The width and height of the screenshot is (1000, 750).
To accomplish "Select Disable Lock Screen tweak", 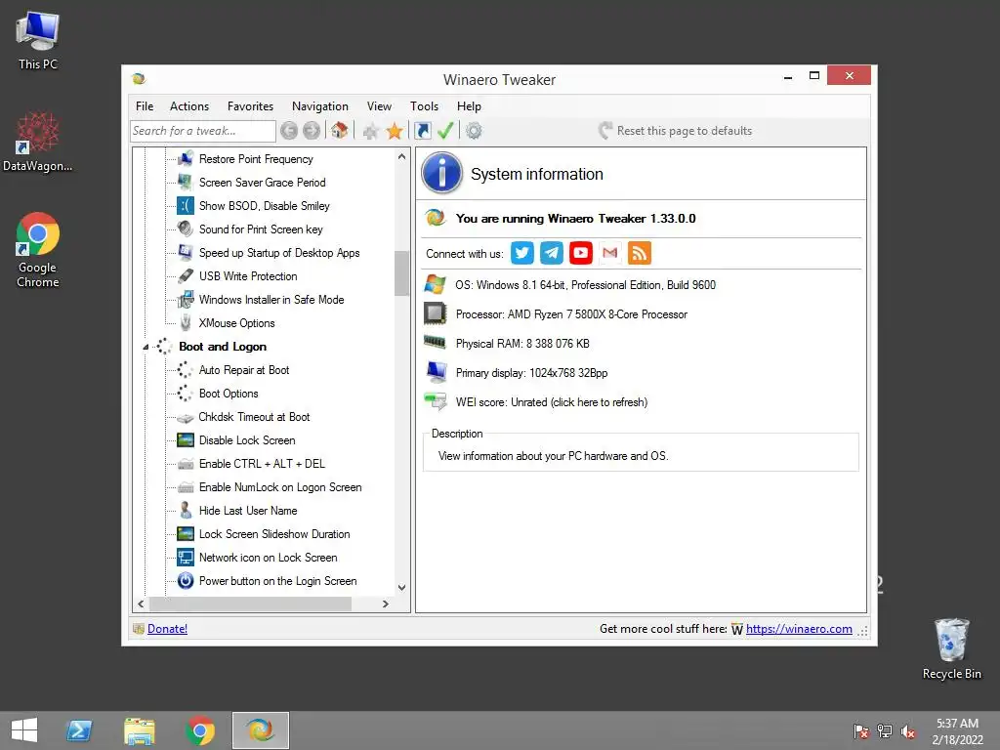I will tap(247, 440).
